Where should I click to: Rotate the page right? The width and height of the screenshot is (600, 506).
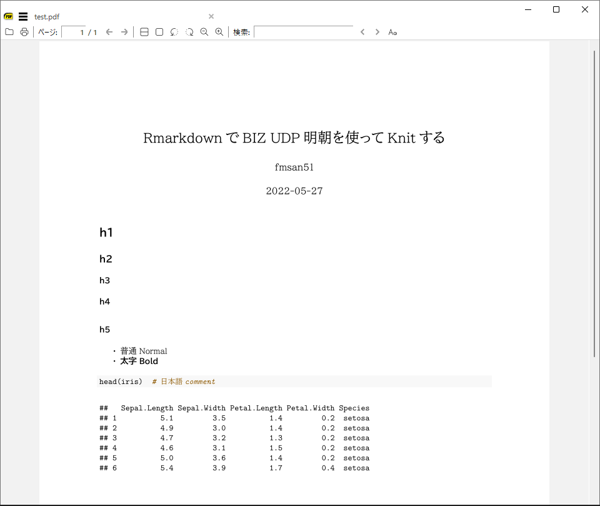coord(189,32)
